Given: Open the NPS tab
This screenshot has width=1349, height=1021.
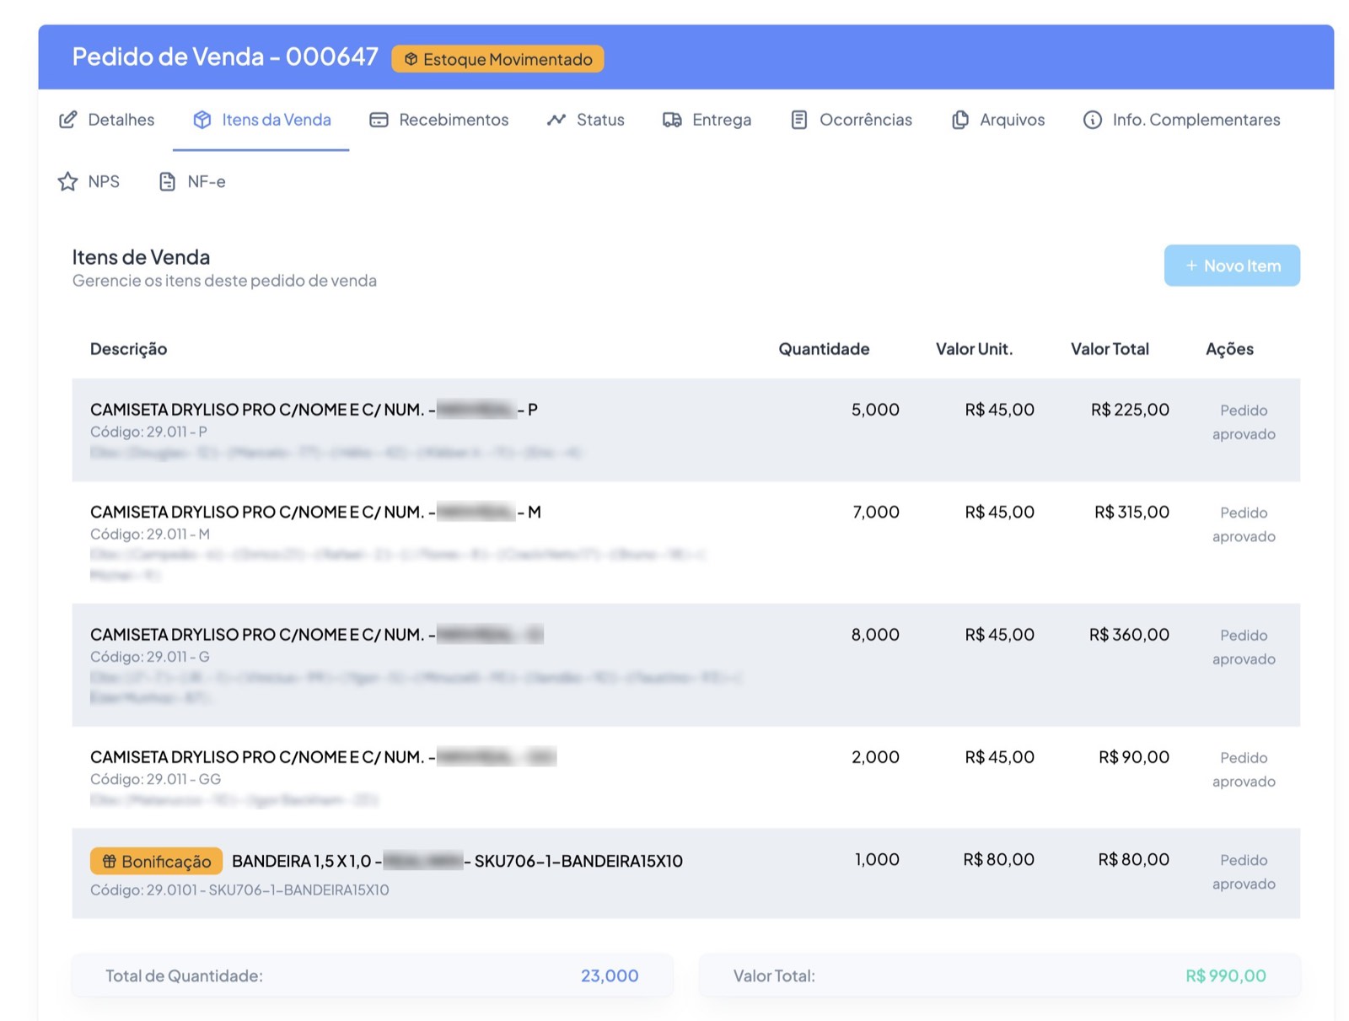Looking at the screenshot, I should click(89, 181).
